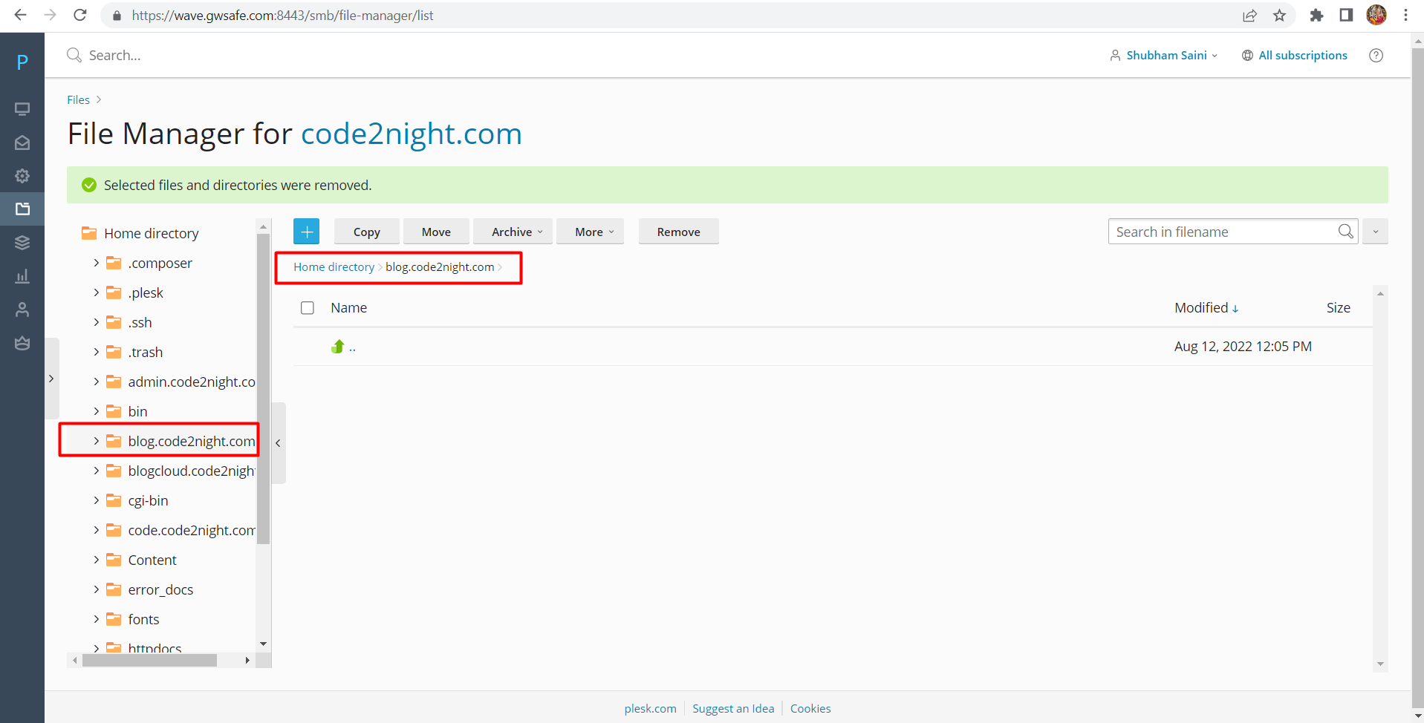This screenshot has width=1424, height=723.
Task: Open the Files sidebar icon
Action: pyautogui.click(x=22, y=209)
